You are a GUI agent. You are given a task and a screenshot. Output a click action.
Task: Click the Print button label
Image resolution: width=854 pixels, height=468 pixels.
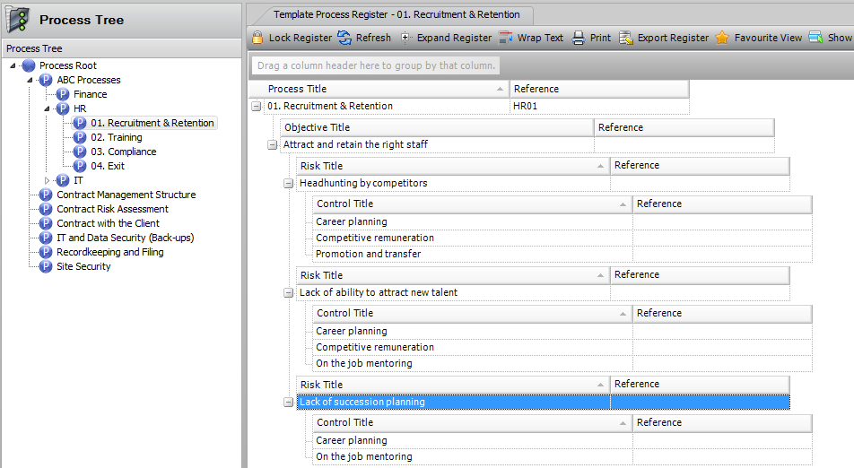(600, 38)
